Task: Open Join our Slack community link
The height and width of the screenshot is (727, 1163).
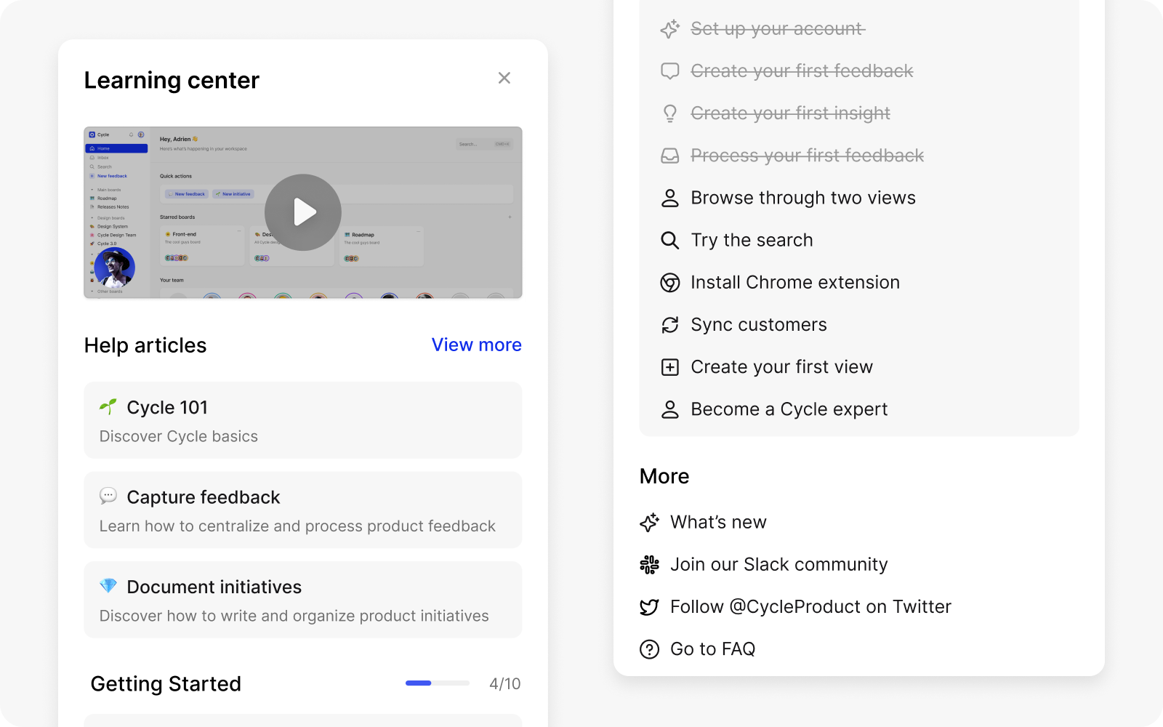Action: pos(778,564)
